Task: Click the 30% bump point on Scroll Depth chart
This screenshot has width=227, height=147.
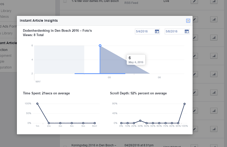Action: [x=140, y=121]
